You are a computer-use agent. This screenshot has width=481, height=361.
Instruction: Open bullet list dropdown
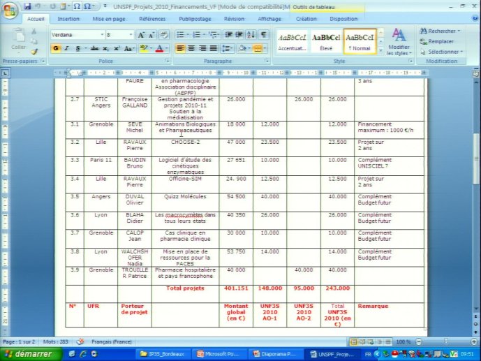coord(188,35)
